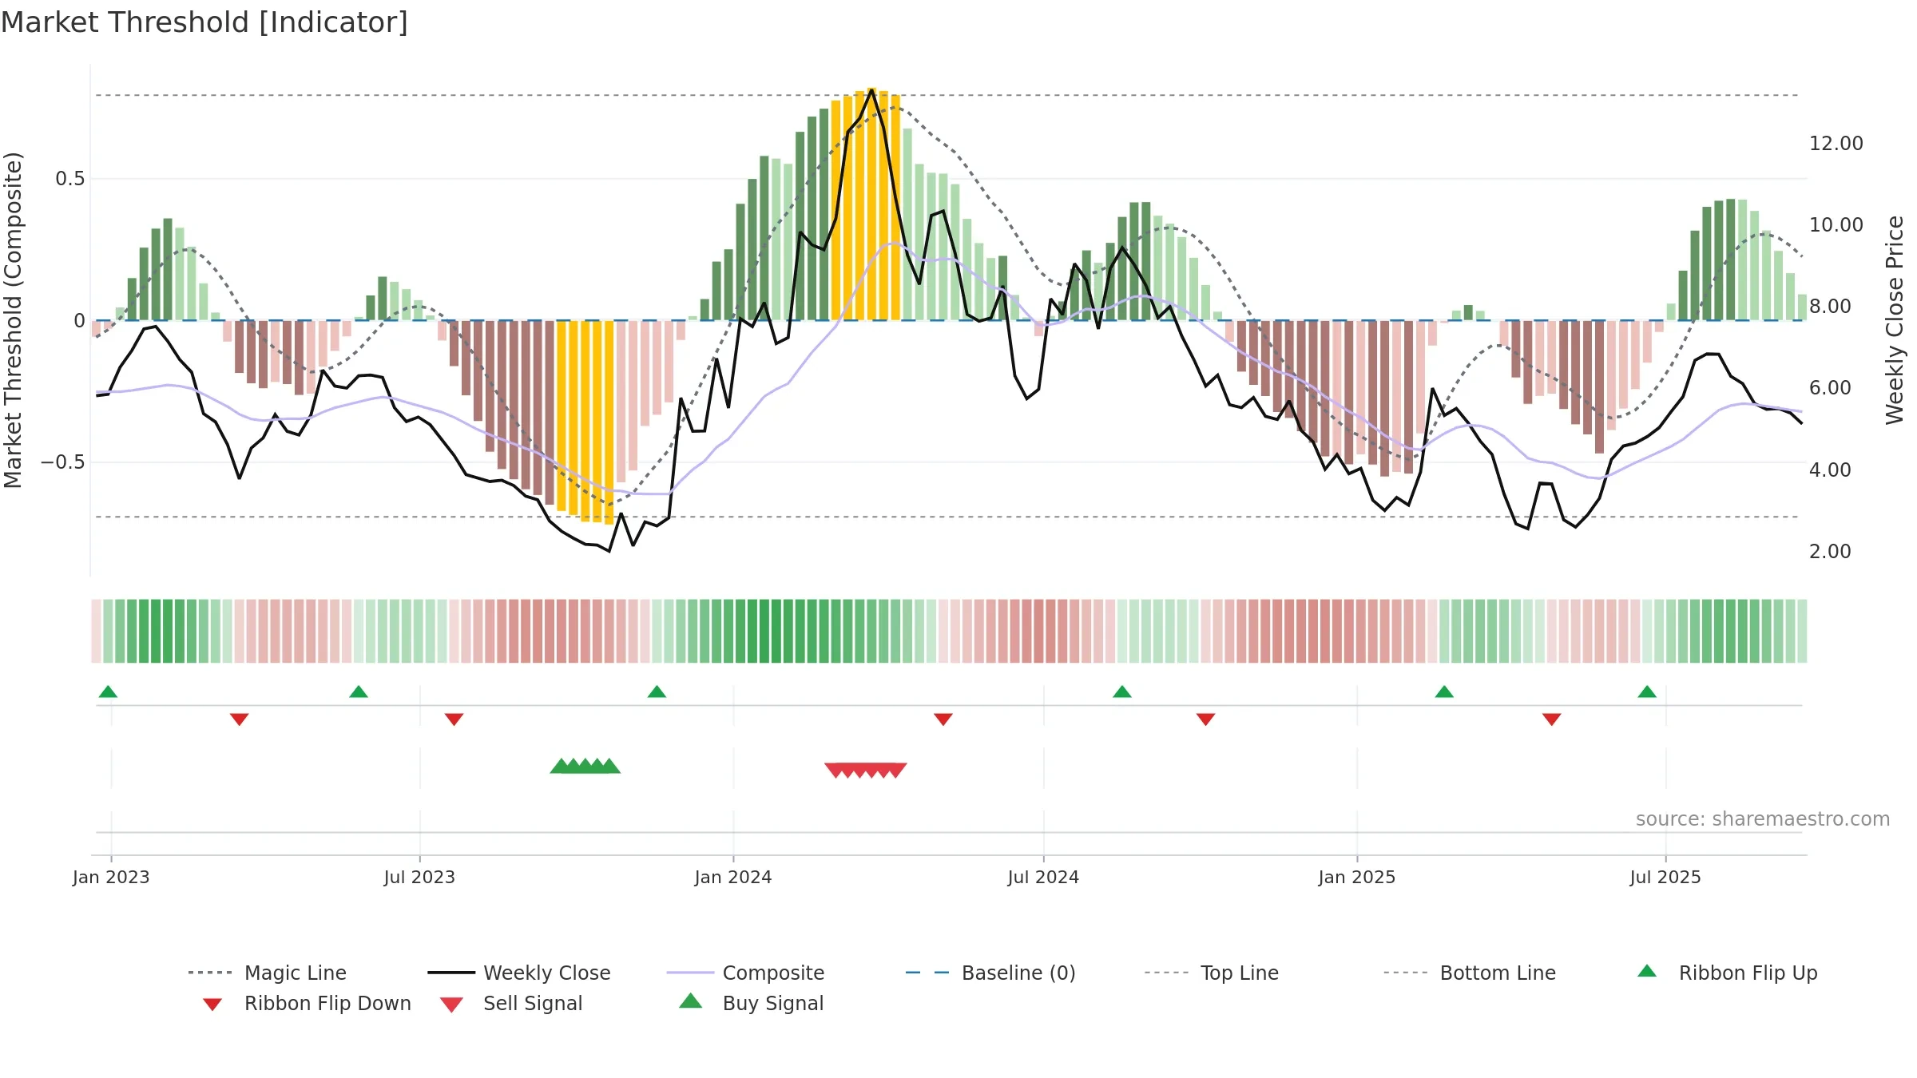Click the ribbon flip-down marker near April 2025
The width and height of the screenshot is (1917, 1078).
click(1552, 719)
